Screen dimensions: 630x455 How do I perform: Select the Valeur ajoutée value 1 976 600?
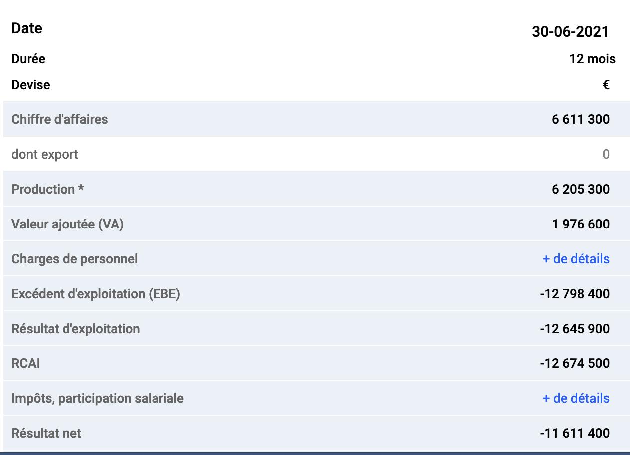coord(580,224)
